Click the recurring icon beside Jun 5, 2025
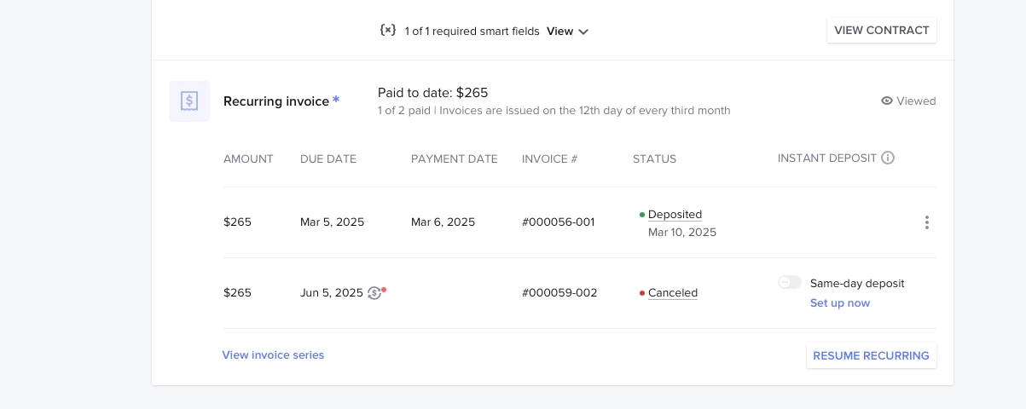 point(374,293)
